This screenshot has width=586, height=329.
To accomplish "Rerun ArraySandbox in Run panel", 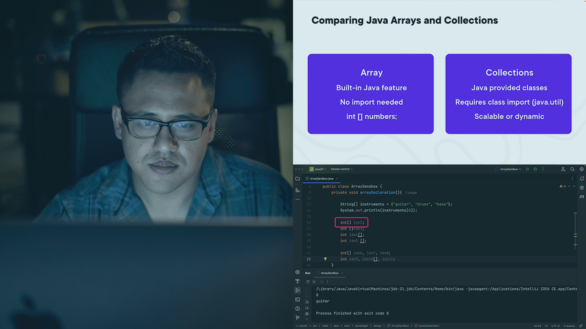I will tap(308, 282).
